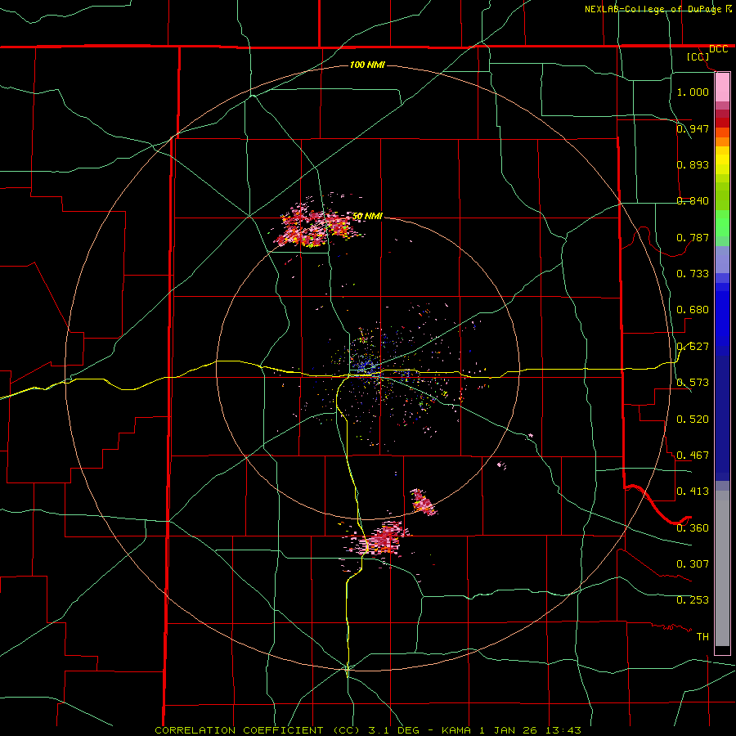Click the TH threshold label
736x736 pixels.
click(702, 637)
